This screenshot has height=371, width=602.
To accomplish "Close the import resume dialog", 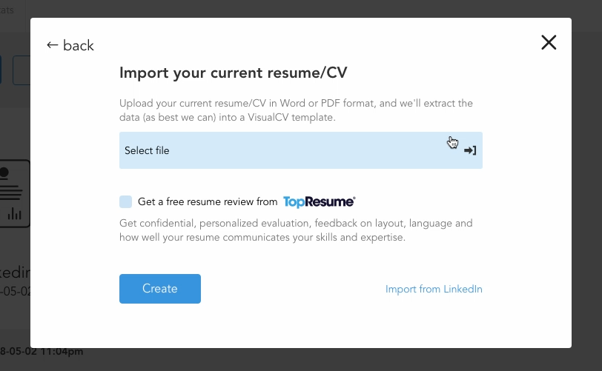I will click(x=549, y=43).
